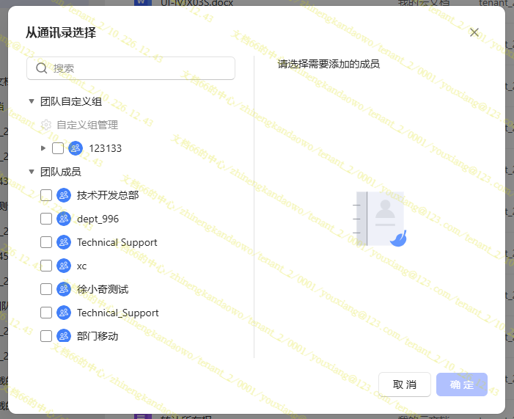Focus the 搜索 input field
This screenshot has width=514, height=419.
tap(139, 68)
